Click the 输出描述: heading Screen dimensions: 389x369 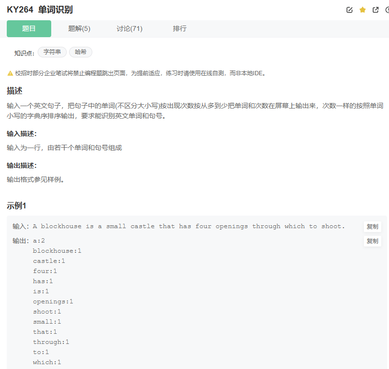(x=22, y=165)
